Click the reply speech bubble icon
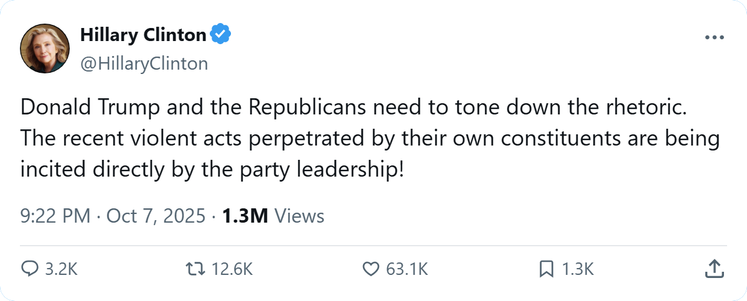The height and width of the screenshot is (301, 747). (30, 269)
